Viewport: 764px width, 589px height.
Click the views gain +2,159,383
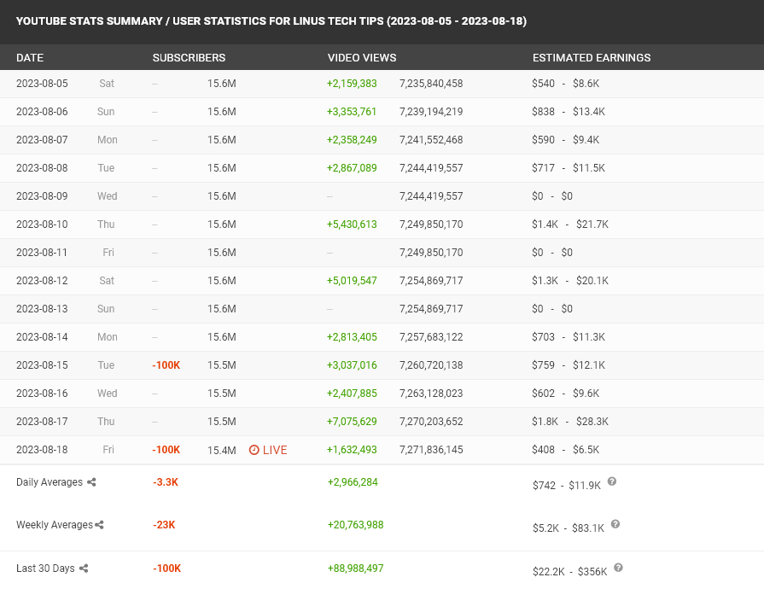[352, 84]
